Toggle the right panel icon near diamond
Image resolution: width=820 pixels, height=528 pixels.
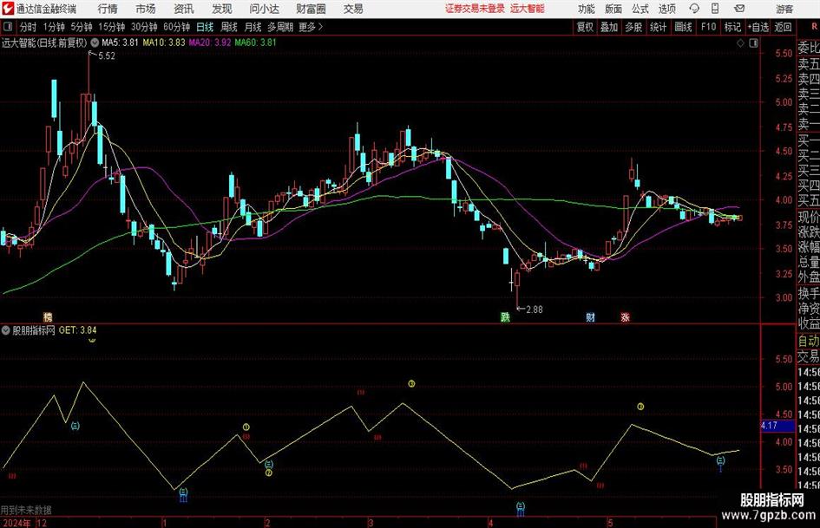(x=753, y=43)
